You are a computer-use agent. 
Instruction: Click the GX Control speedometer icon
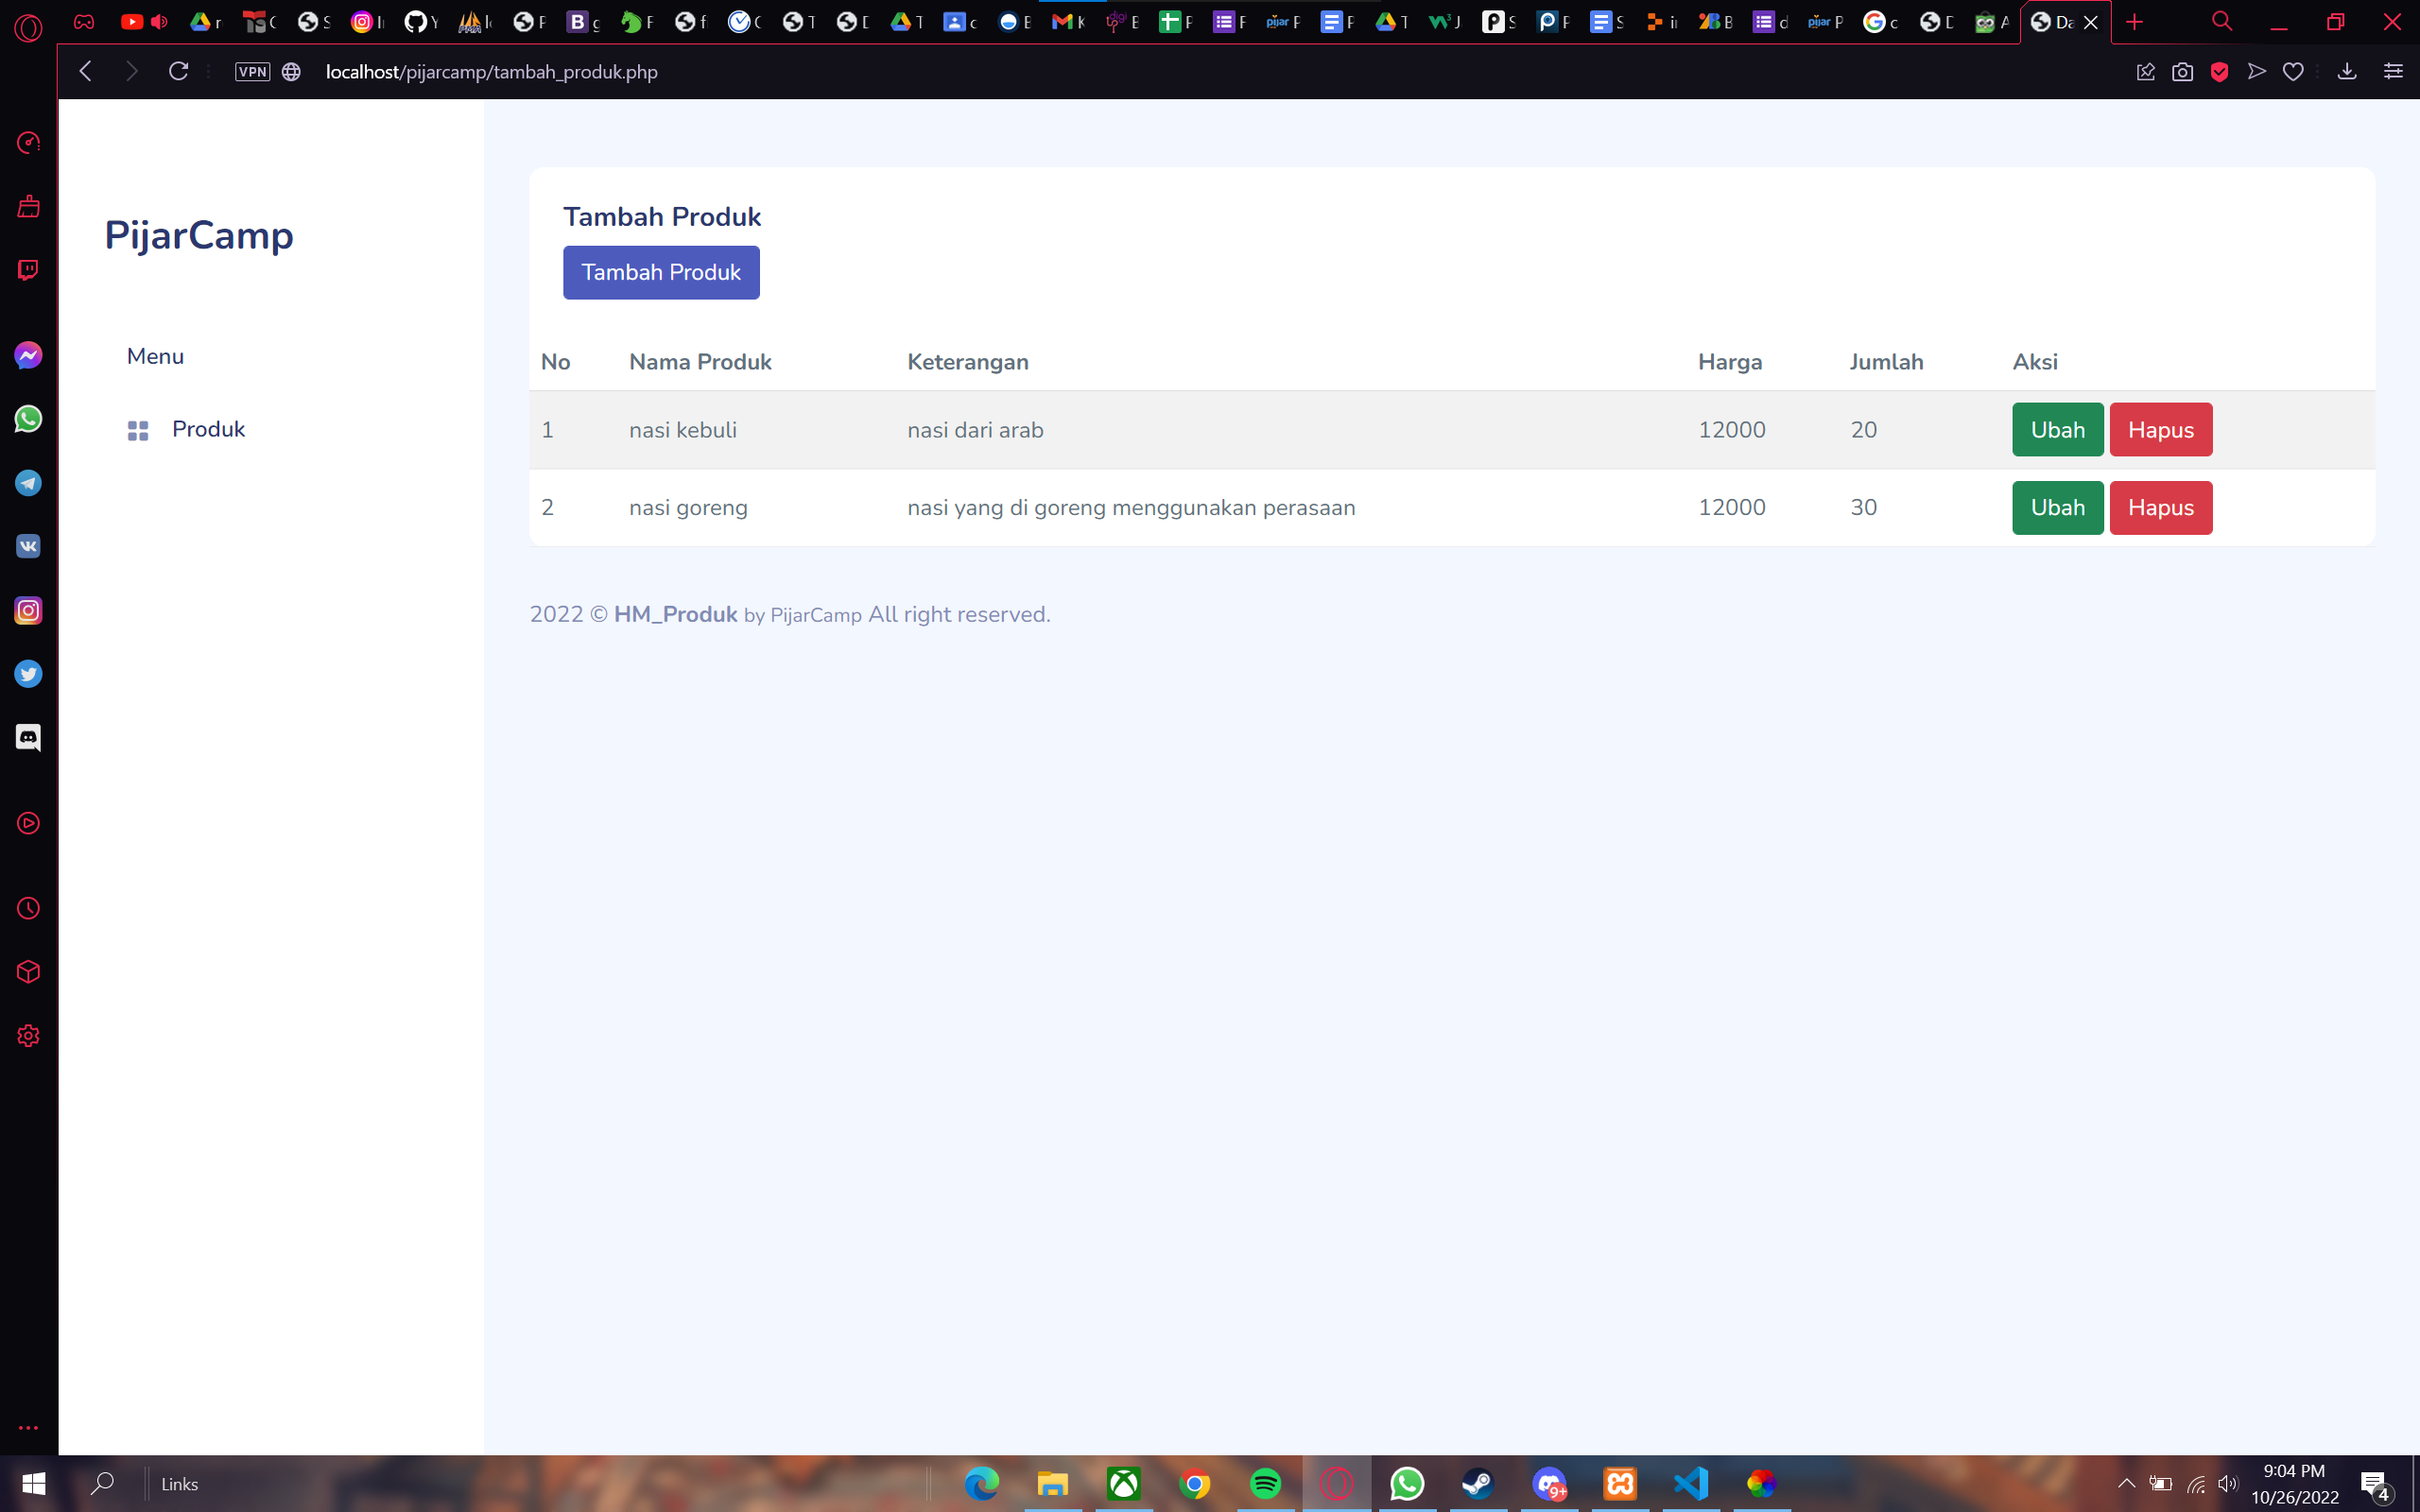coord(28,143)
